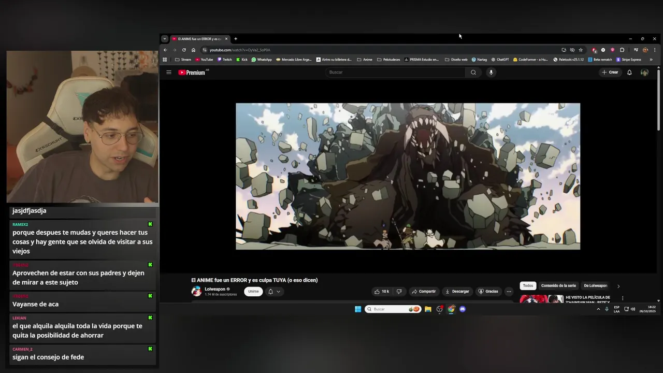Click the ESP LAA language indicator
This screenshot has width=663, height=373.
(x=617, y=309)
